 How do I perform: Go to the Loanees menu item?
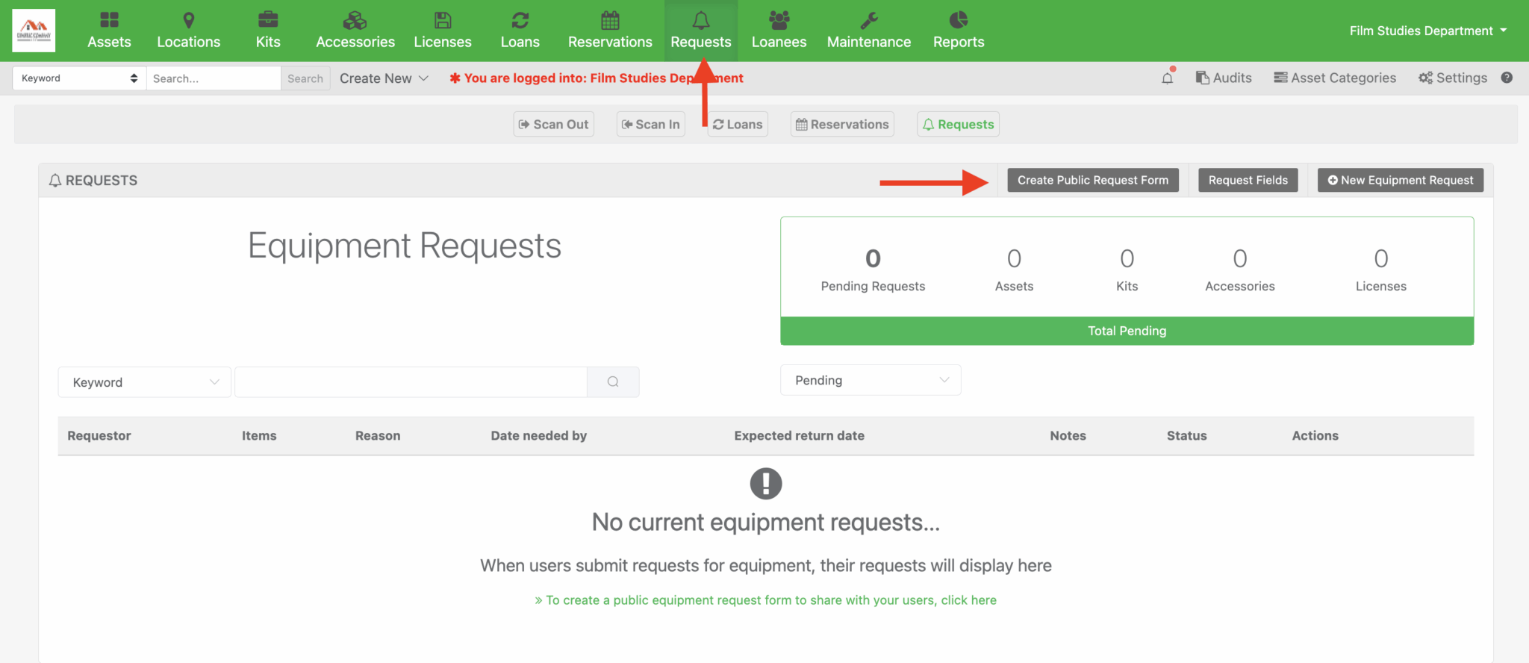(779, 31)
